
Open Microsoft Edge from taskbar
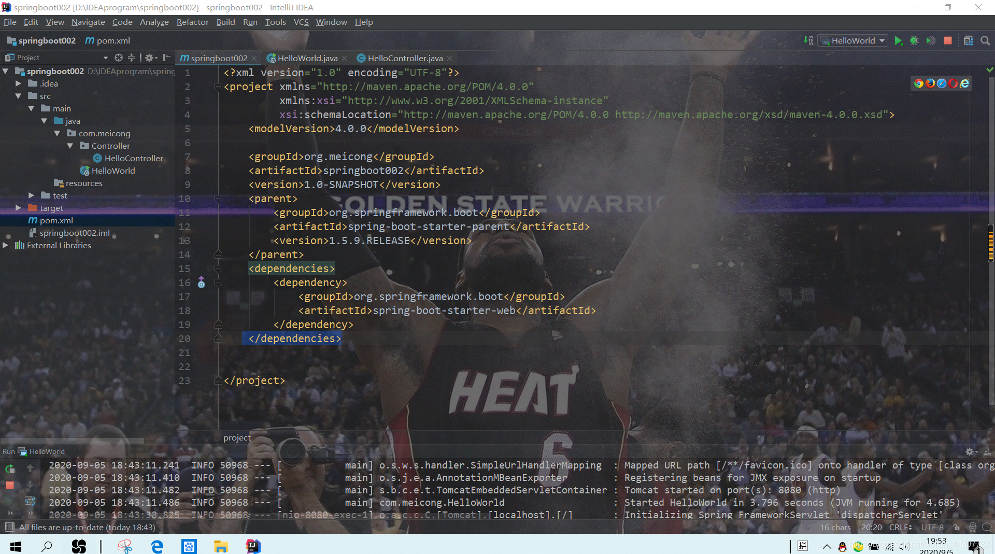157,546
